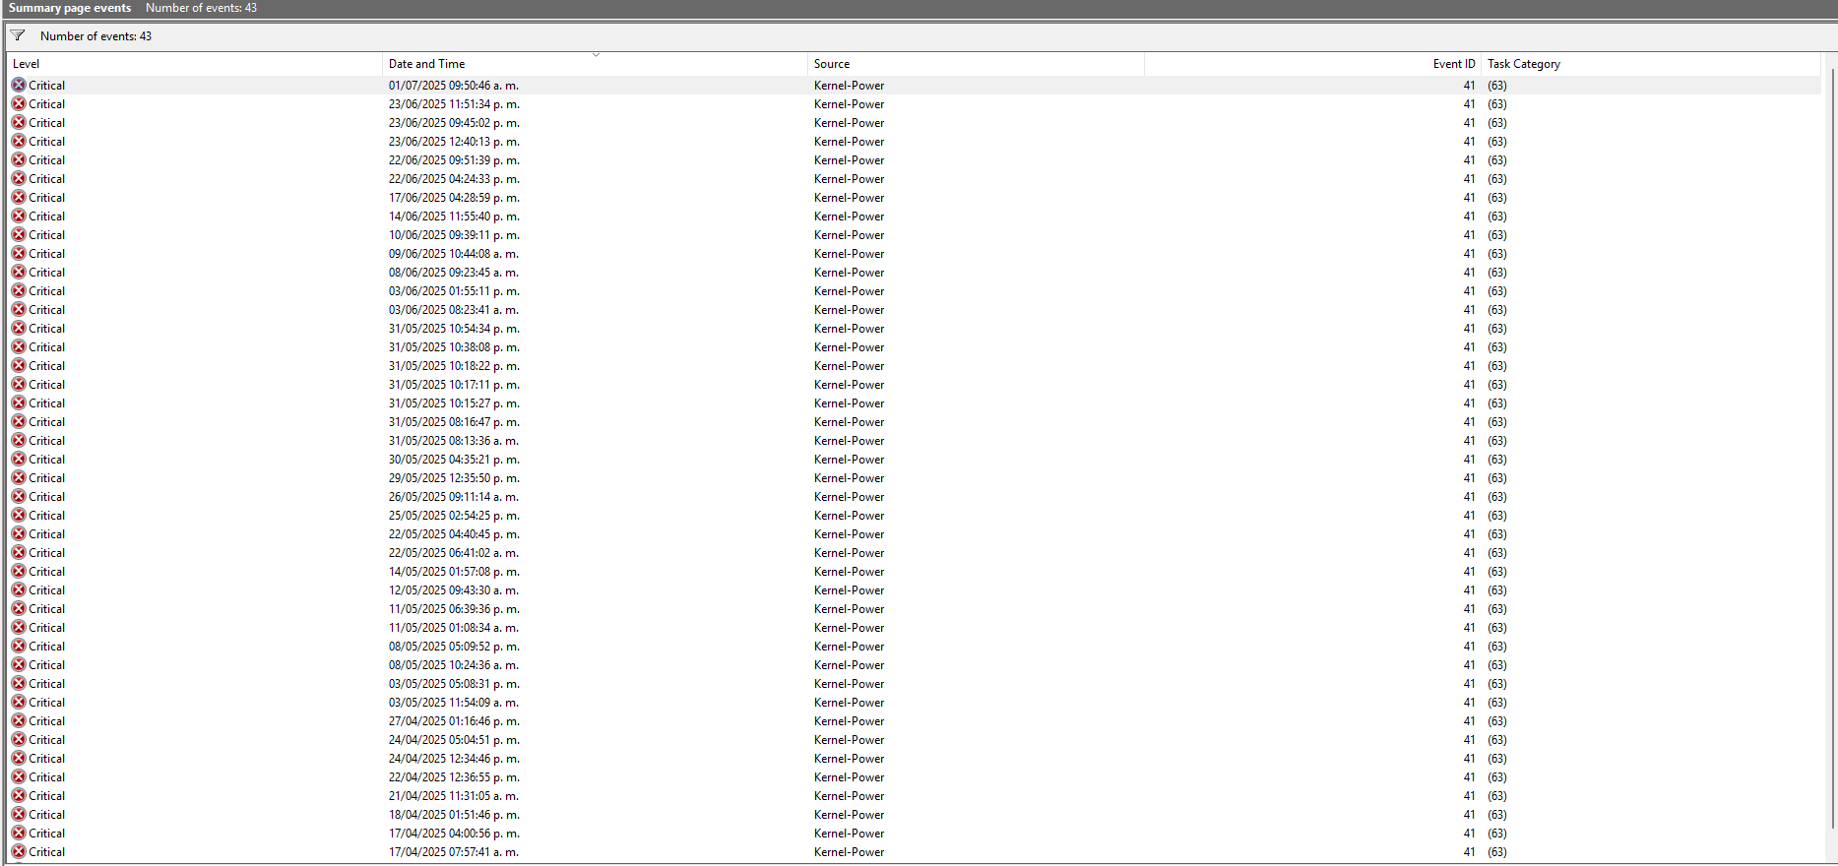Click the Critical icon for 17/06/2025 04:28:59 p. m.

(19, 198)
